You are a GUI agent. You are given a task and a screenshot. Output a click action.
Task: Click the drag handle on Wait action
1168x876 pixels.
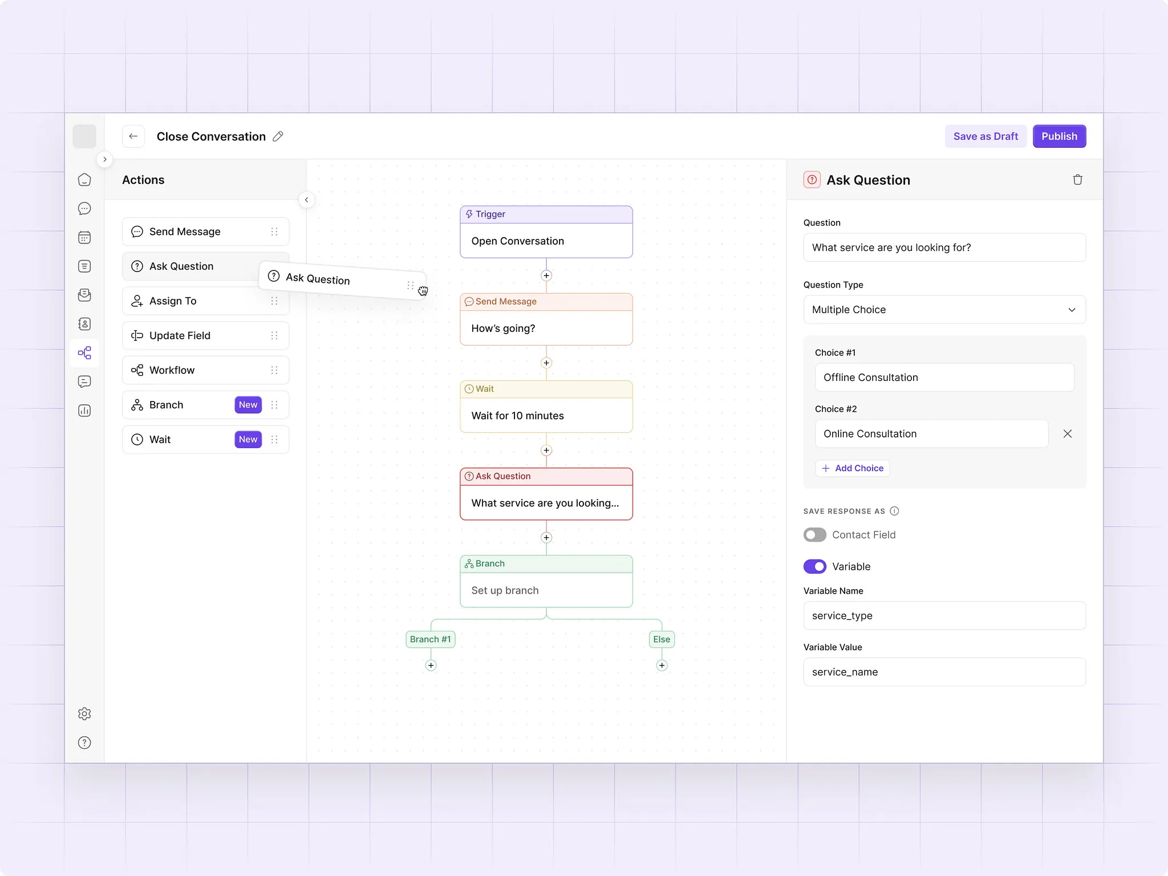pos(274,440)
